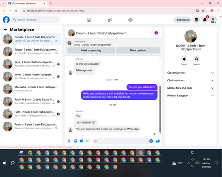The width and height of the screenshot is (222, 177).
Task: Click the browser address bar URL
Action: coord(55,11)
